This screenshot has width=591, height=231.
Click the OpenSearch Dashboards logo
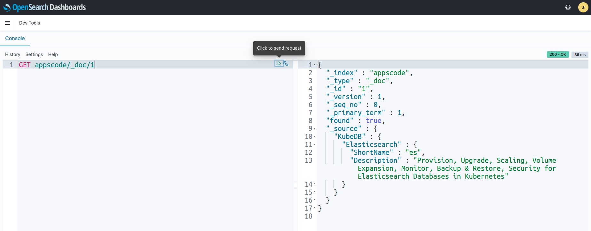click(44, 7)
